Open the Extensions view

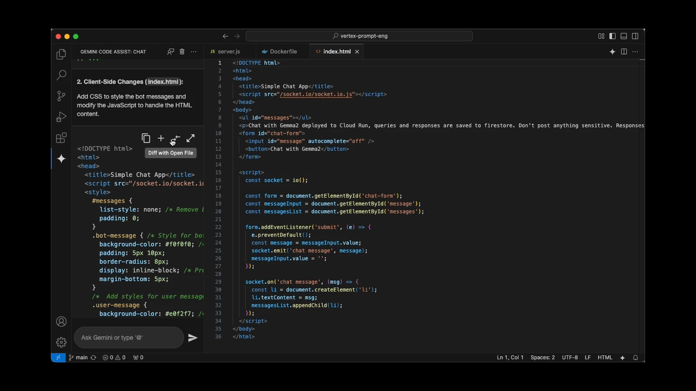pyautogui.click(x=61, y=138)
